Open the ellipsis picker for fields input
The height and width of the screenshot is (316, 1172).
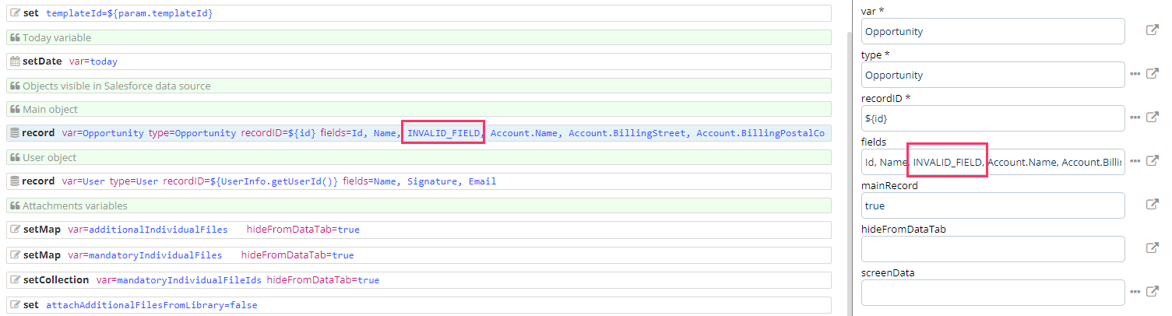pyautogui.click(x=1135, y=161)
